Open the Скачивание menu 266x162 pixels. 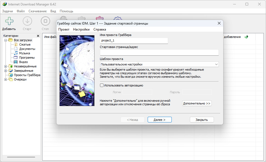pyautogui.click(x=38, y=11)
